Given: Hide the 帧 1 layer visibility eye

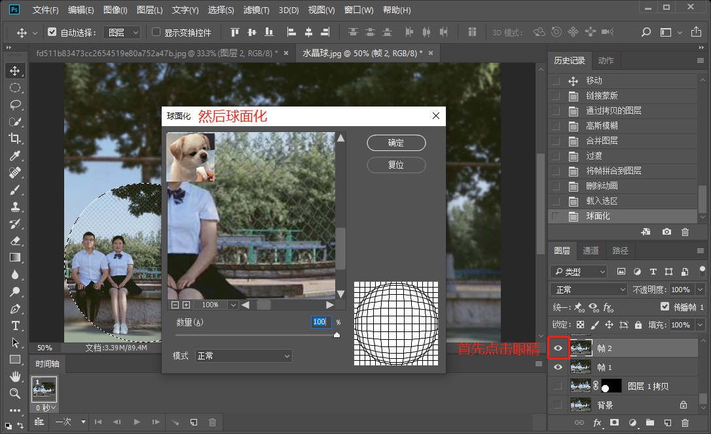Looking at the screenshot, I should 558,367.
